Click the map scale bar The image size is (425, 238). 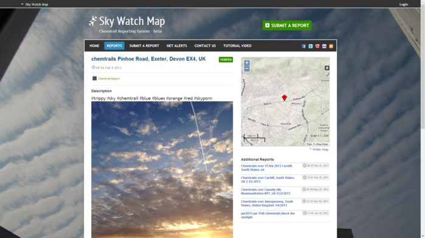(x=254, y=138)
